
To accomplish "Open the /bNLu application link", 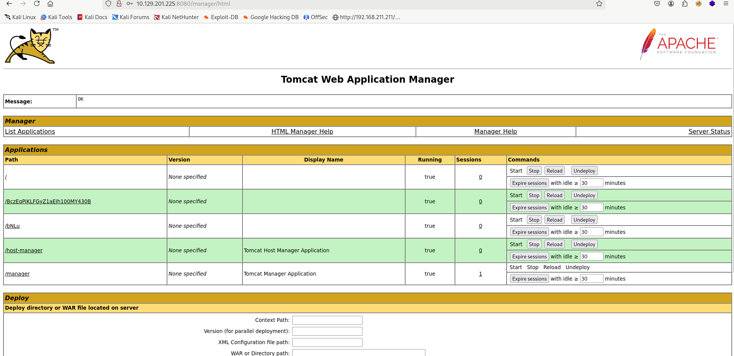I will [x=12, y=226].
